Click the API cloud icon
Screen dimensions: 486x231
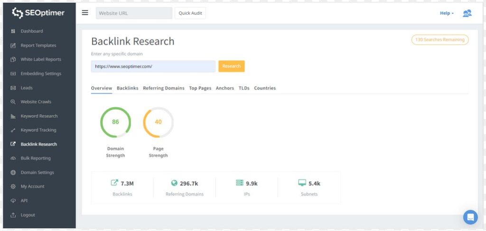pos(13,201)
